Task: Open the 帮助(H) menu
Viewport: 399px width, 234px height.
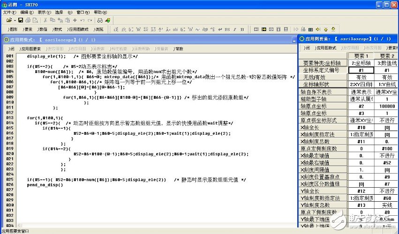Action: tap(100, 13)
